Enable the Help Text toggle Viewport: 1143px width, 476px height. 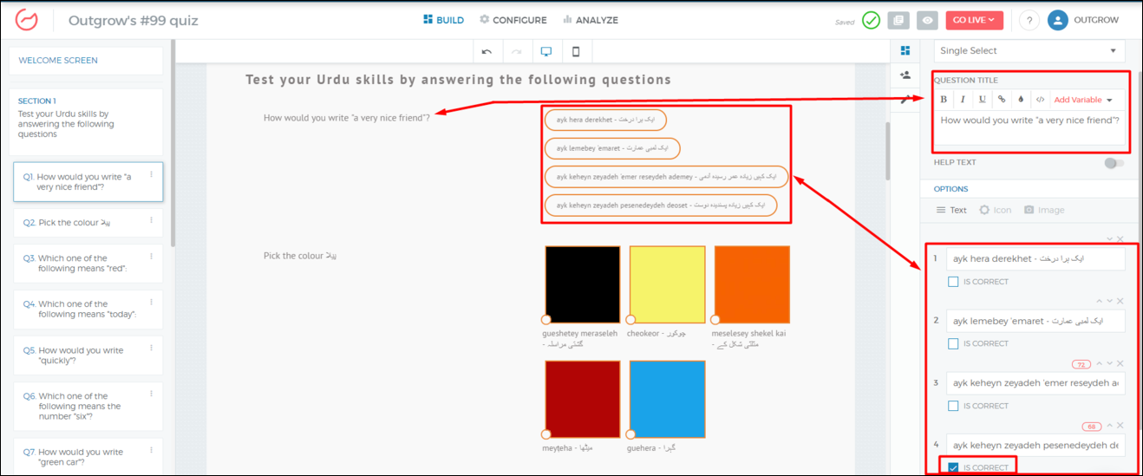point(1114,162)
